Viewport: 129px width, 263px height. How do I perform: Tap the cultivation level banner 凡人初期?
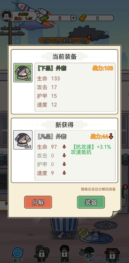[x=64, y=41]
